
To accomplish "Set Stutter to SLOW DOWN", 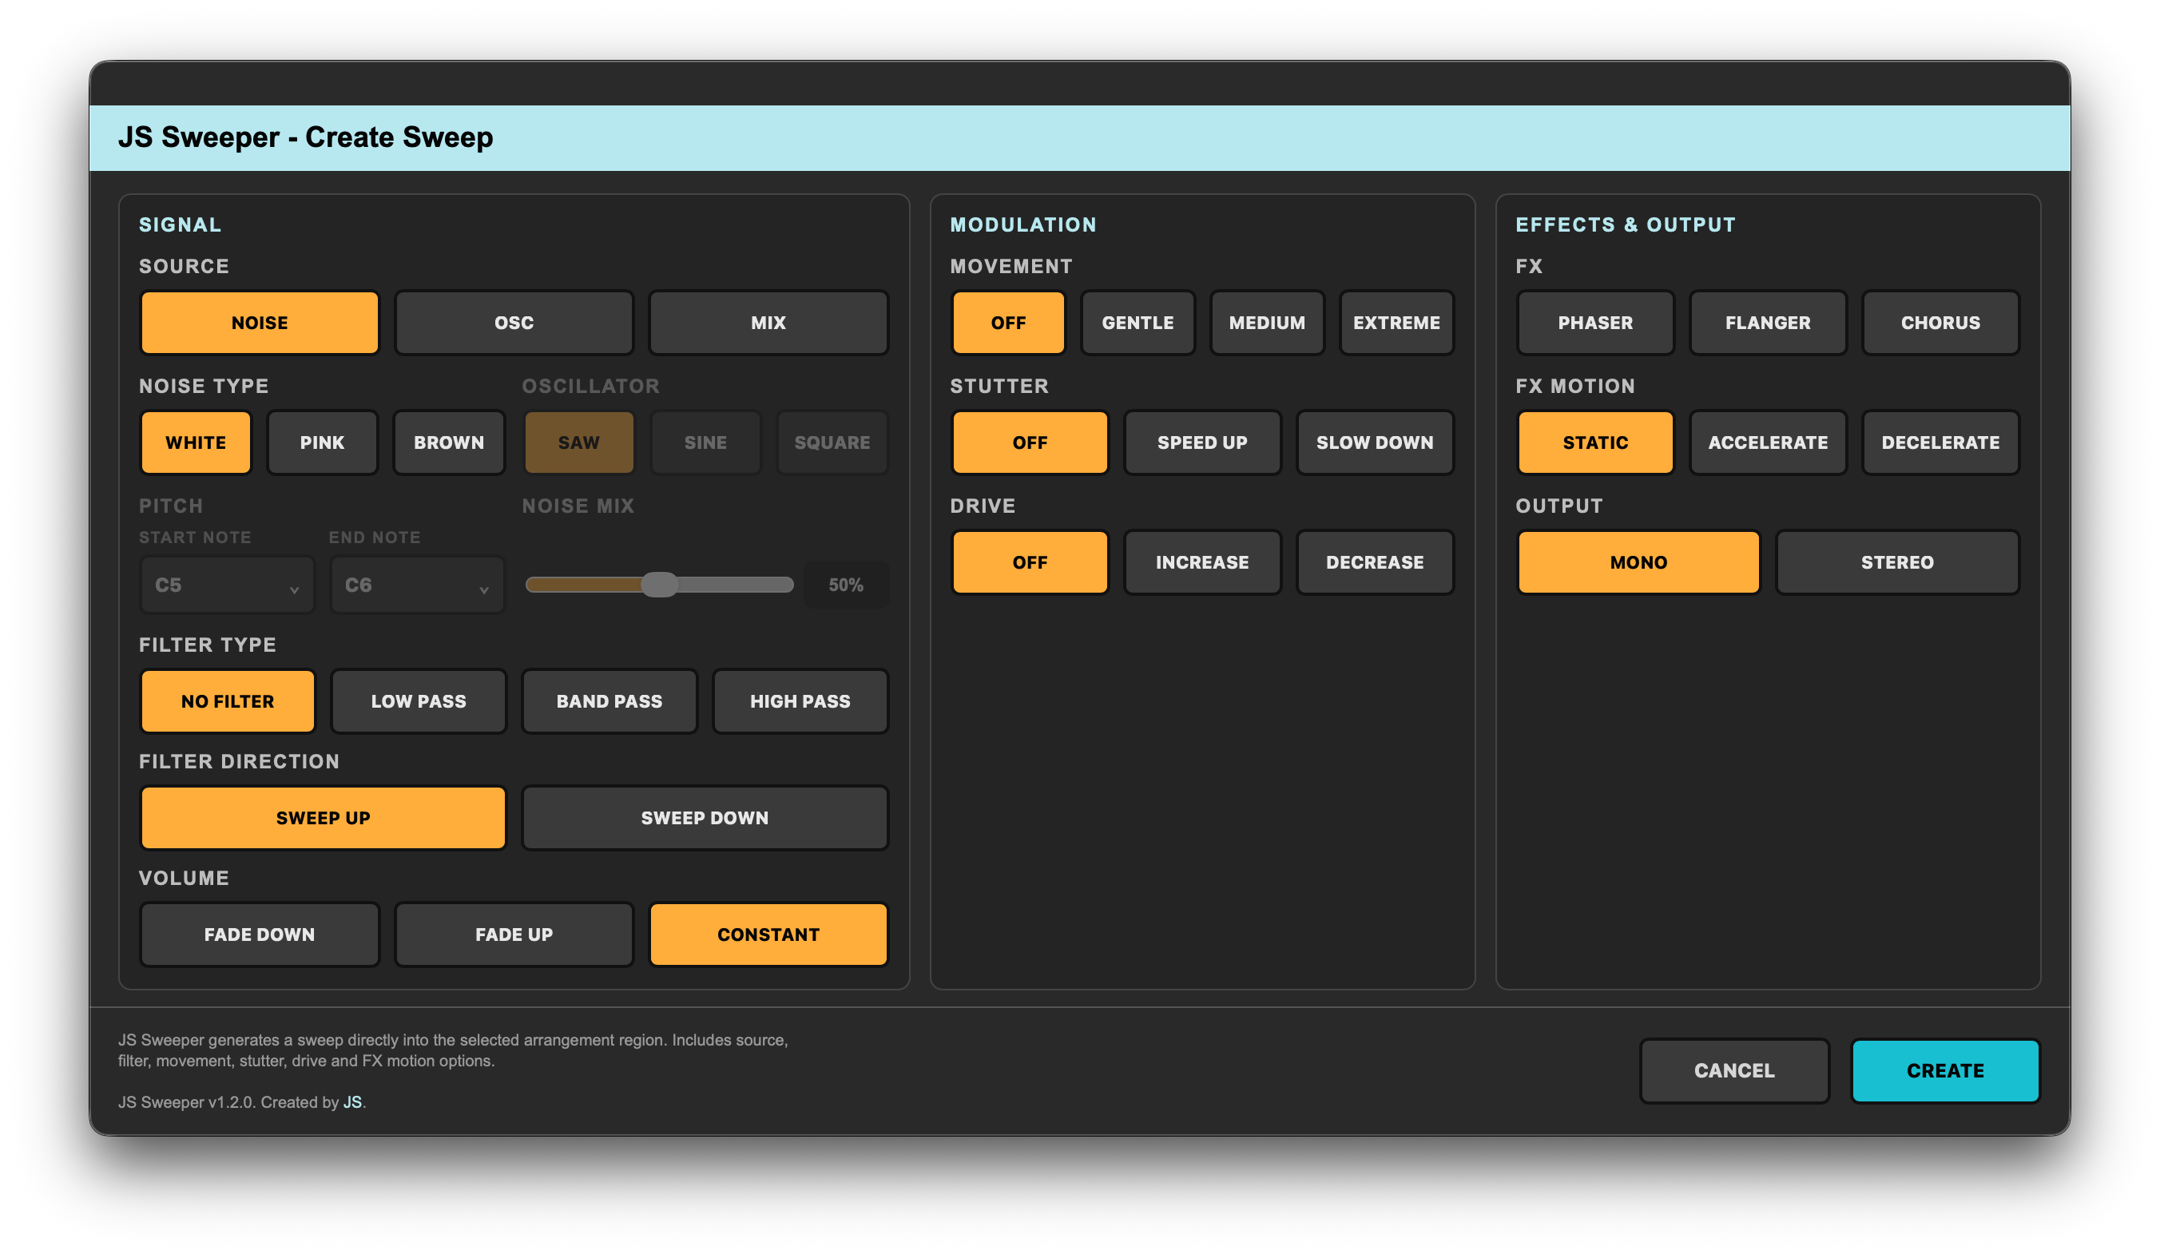I will coord(1375,442).
